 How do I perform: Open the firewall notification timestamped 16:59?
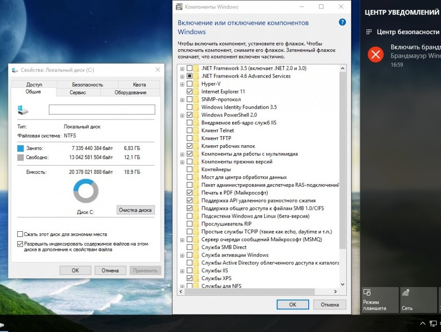(404, 55)
